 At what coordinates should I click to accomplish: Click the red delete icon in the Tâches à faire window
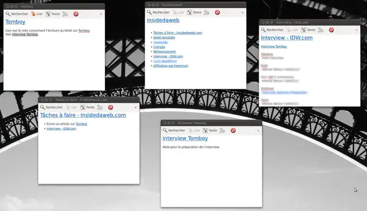(111, 108)
